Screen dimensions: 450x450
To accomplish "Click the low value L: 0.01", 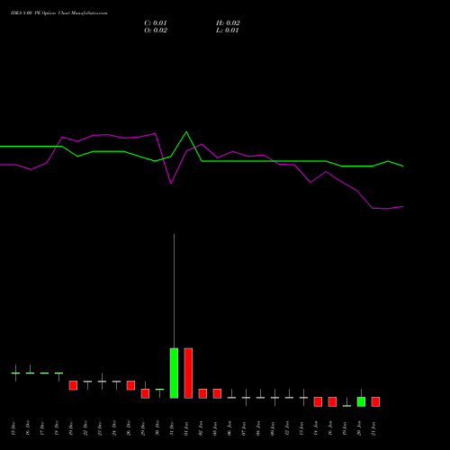I will (228, 31).
